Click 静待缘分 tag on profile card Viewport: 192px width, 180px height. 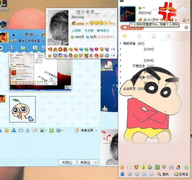(x=103, y=31)
